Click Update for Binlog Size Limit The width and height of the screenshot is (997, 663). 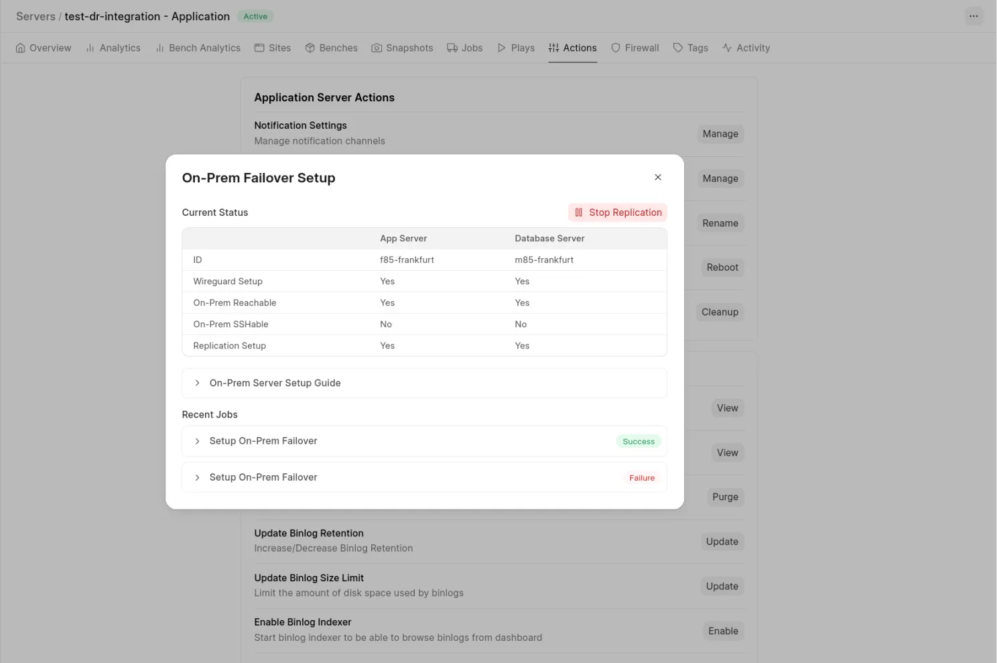pyautogui.click(x=722, y=587)
